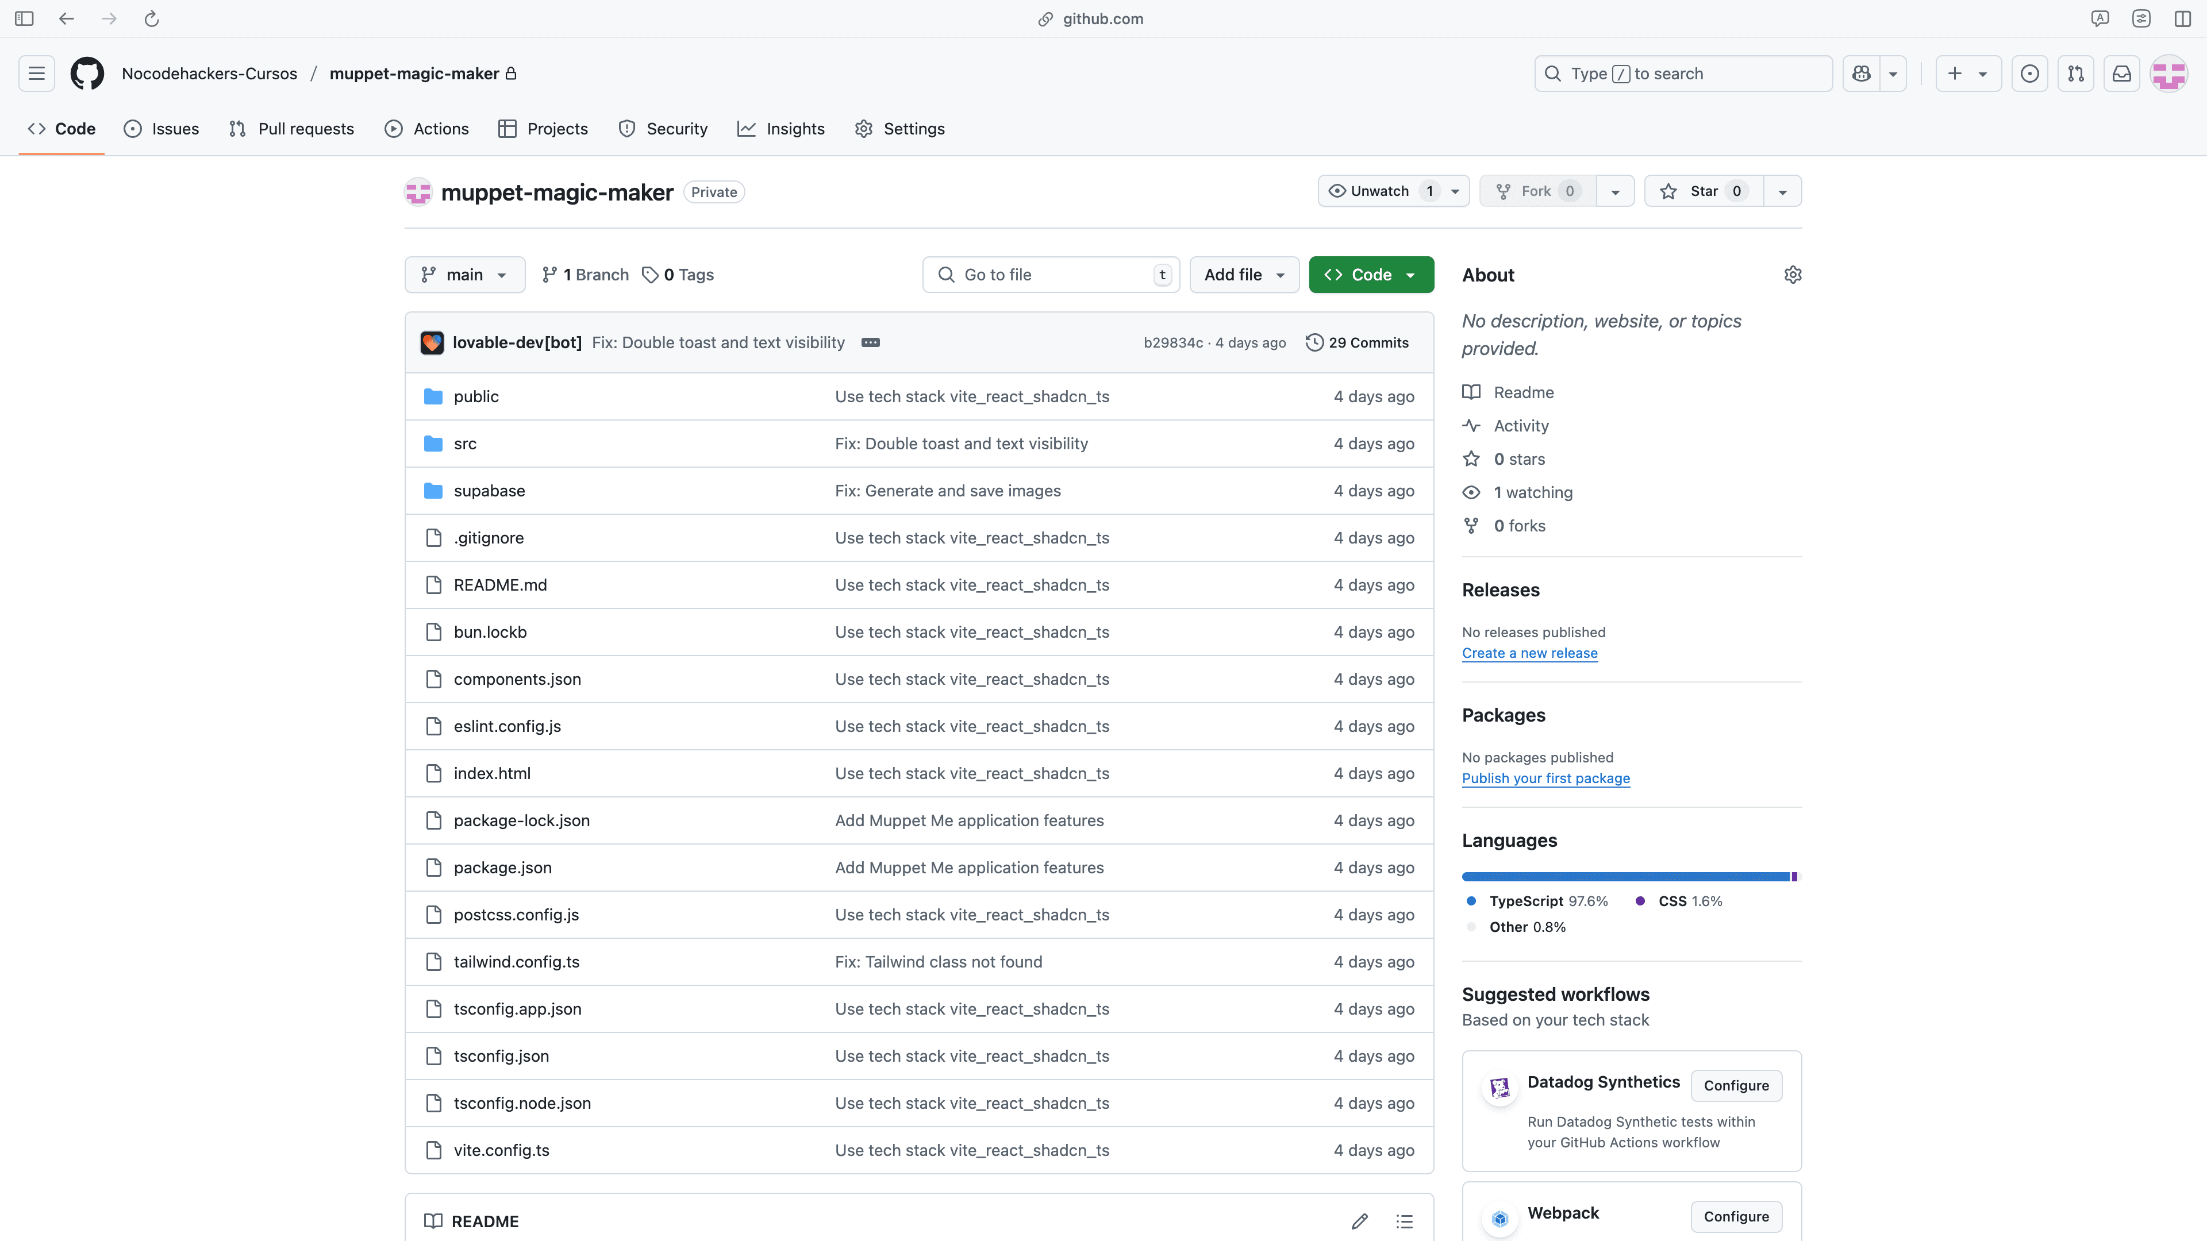
Task: Open the browser reader/translate icon
Action: point(2100,19)
